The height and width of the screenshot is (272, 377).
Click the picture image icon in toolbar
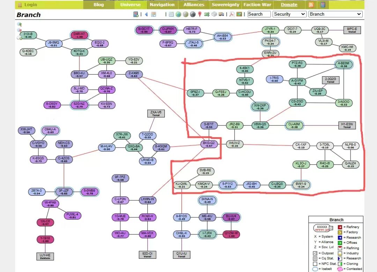[x=239, y=14]
